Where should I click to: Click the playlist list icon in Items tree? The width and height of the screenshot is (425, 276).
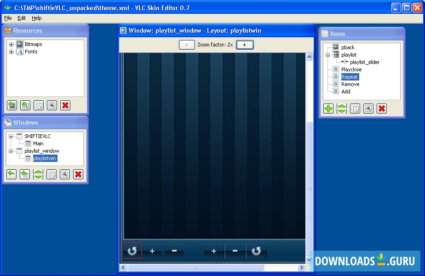pos(336,54)
